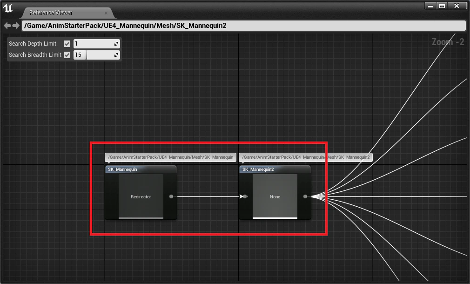Go forward with the right arrow
470x284 pixels.
coord(16,26)
